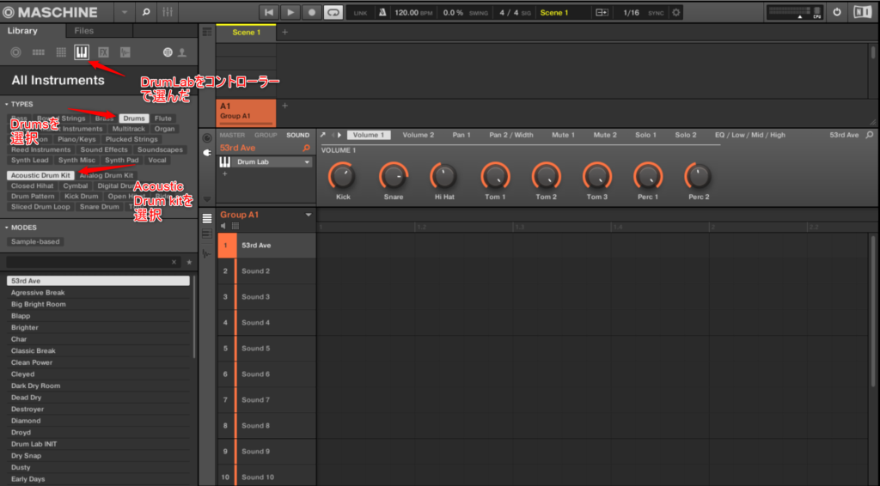The width and height of the screenshot is (880, 486).
Task: Select the Acoustic Drum Kit tag
Action: [40, 175]
